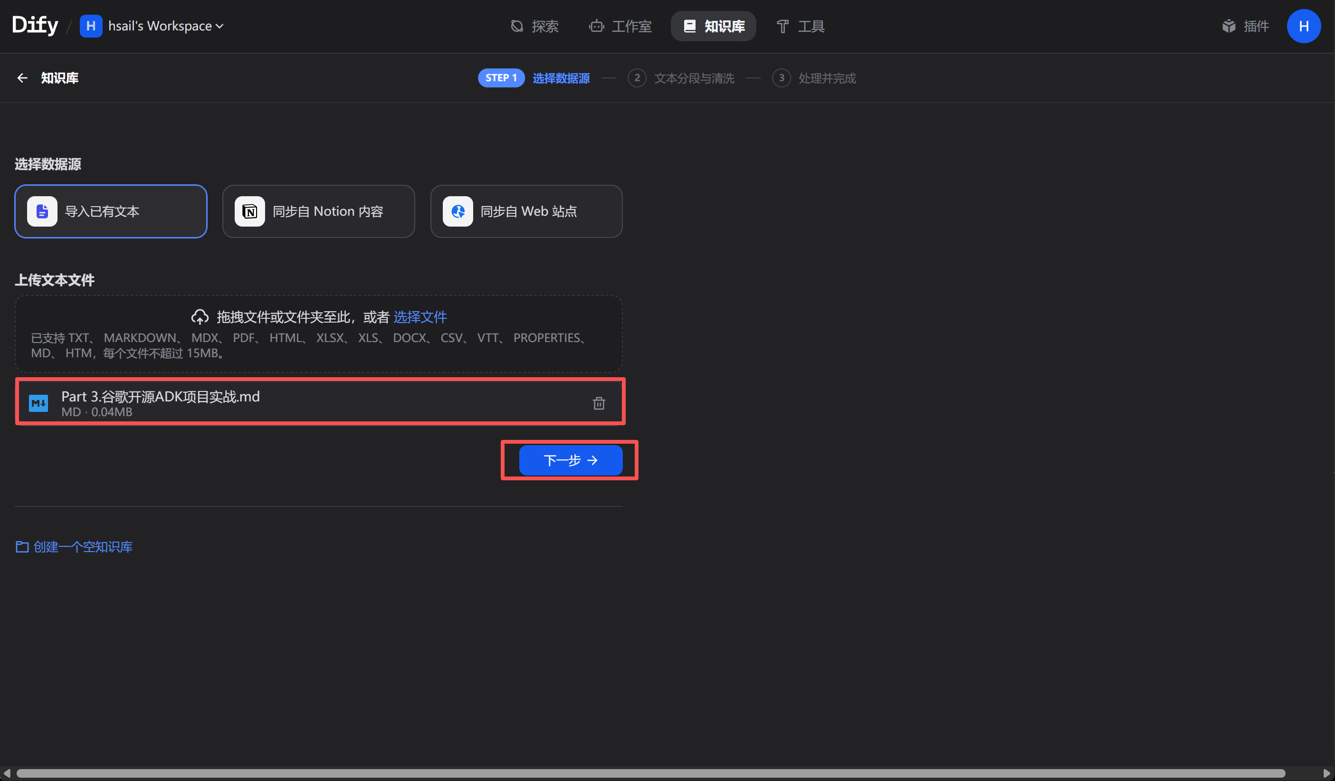The height and width of the screenshot is (781, 1335).
Task: Click the Web globe icon
Action: point(458,211)
